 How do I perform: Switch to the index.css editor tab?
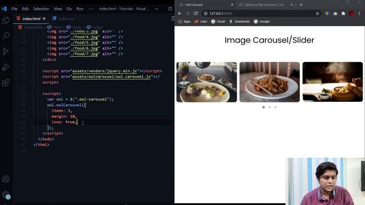tap(66, 19)
